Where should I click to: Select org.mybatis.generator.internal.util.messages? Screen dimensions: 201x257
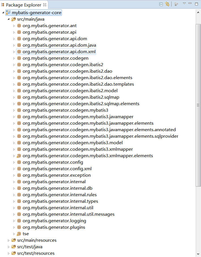[x=68, y=214]
